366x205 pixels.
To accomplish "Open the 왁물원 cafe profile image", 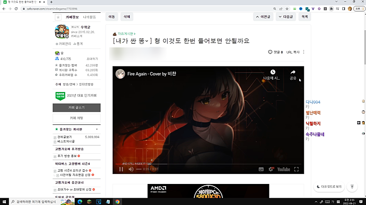I will (62, 32).
